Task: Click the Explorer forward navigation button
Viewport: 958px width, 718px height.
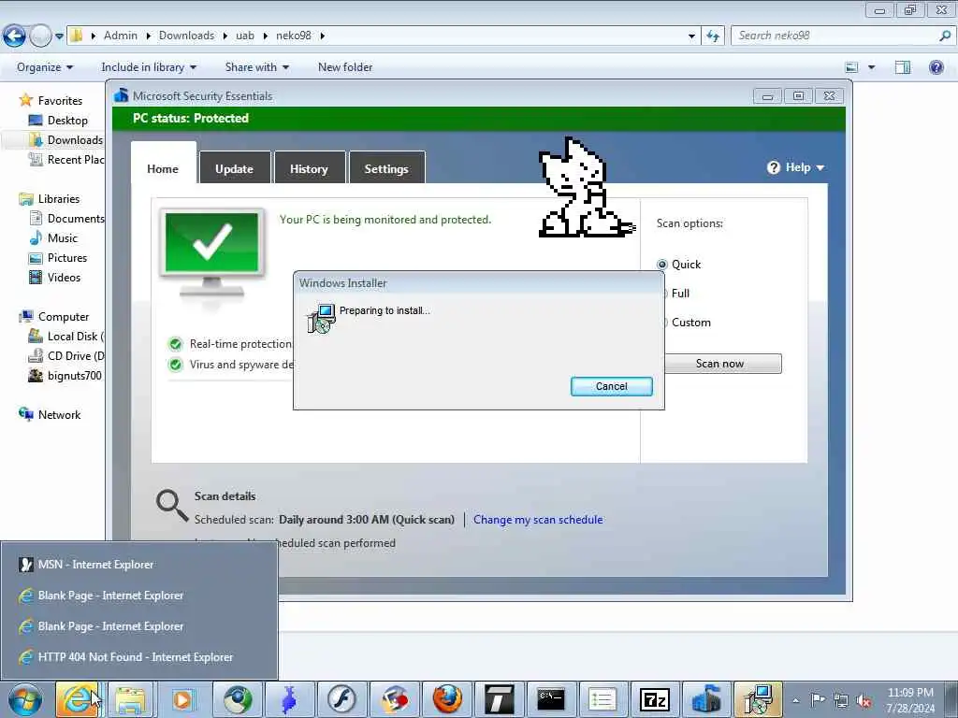Action: point(40,36)
